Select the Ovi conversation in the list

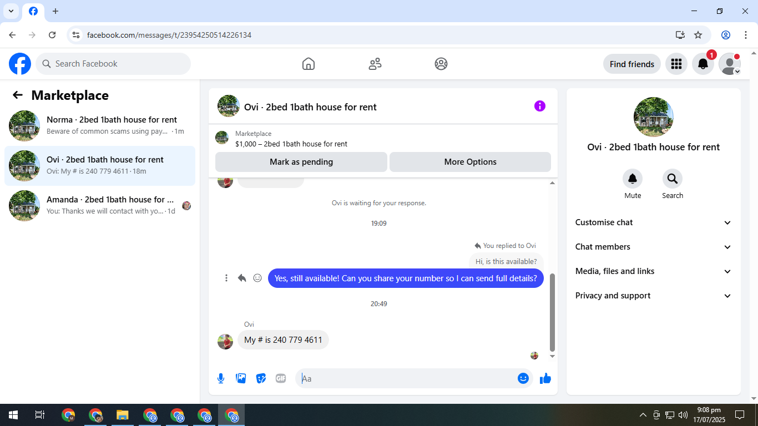pos(100,166)
